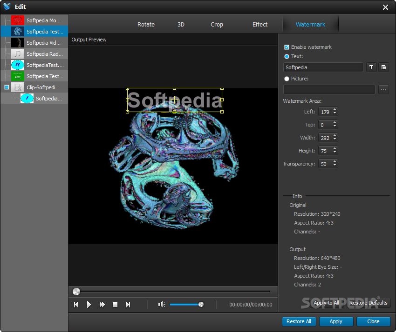Increase the Top watermark value
This screenshot has width=396, height=332.
pos(335,123)
